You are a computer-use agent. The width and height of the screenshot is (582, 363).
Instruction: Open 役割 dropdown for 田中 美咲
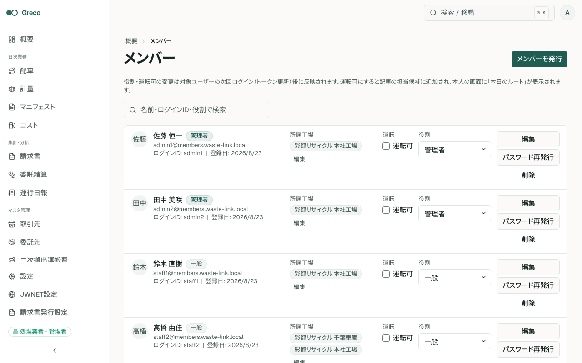(x=455, y=213)
